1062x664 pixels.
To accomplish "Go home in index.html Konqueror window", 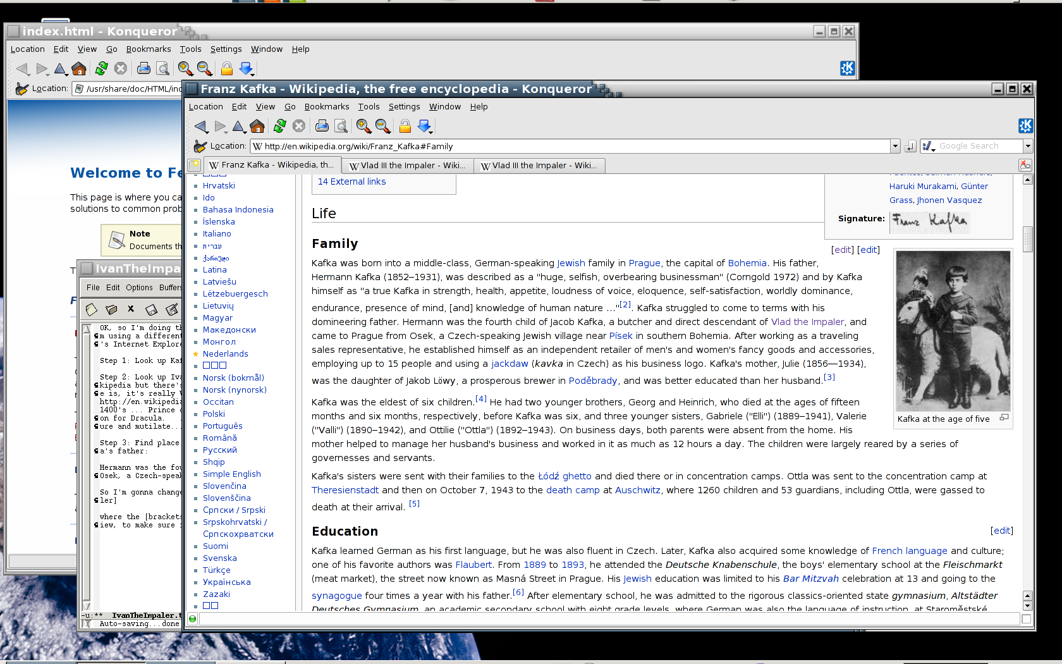I will tap(79, 68).
